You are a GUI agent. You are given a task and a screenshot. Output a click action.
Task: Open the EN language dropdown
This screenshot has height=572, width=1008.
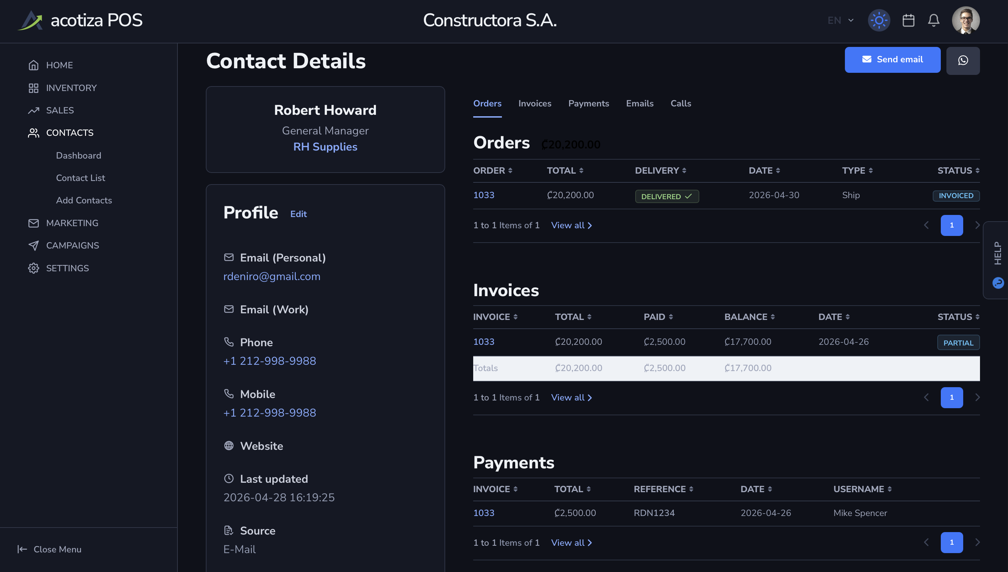point(840,20)
